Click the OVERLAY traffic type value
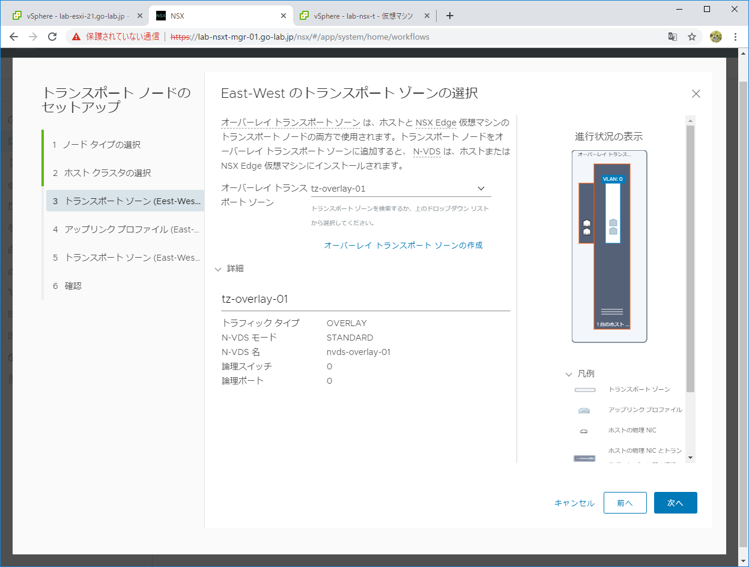Viewport: 749px width, 567px height. 347,323
